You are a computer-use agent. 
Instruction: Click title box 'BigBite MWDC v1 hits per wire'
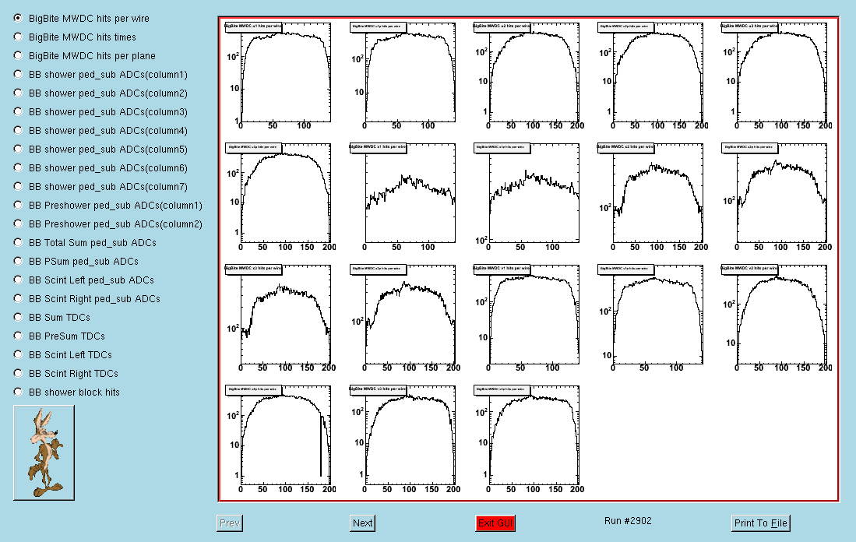pos(501,268)
